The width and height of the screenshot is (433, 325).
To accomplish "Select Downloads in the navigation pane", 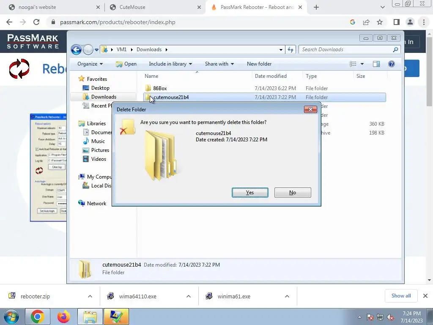I will 100,97.
